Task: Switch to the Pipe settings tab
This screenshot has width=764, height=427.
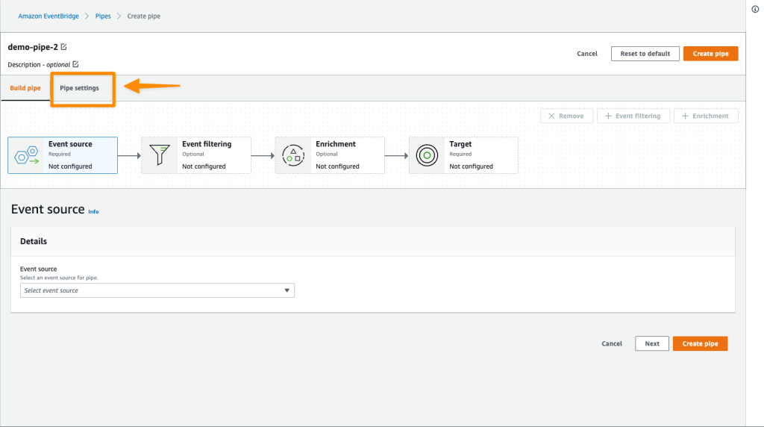Action: coord(79,88)
